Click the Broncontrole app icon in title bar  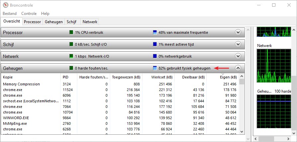click(5, 5)
